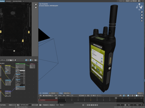Open the Orientation Default dropdown

point(53,93)
